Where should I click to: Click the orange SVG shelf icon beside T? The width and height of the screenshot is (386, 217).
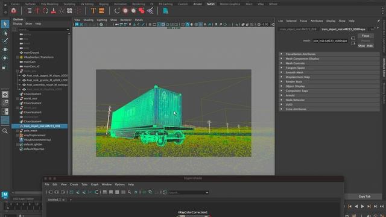click(x=101, y=11)
